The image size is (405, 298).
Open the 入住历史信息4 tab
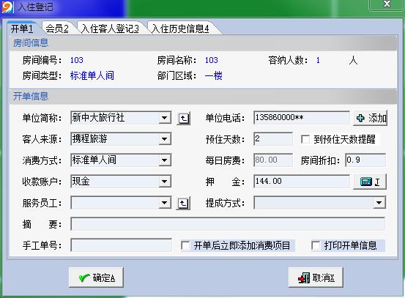180,29
